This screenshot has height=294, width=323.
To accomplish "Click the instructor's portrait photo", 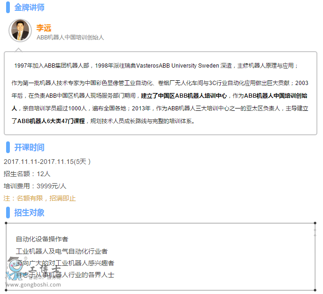I will pos(20,31).
